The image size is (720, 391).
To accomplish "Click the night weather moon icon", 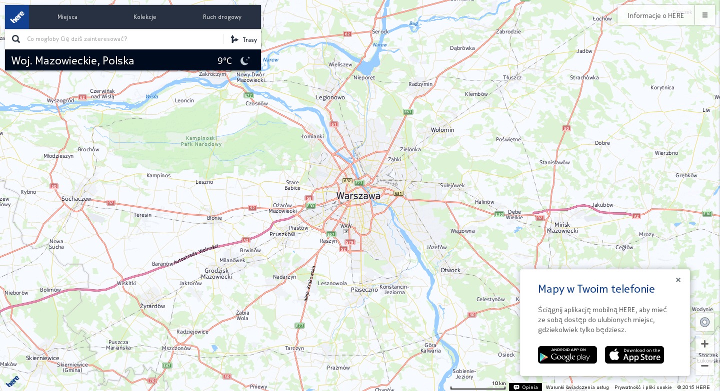I will 245,61.
